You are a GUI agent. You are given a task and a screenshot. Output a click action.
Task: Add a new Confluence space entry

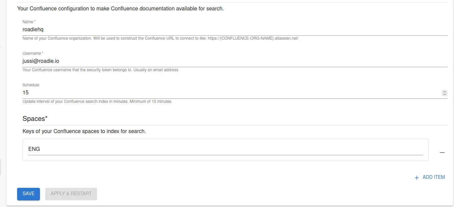[x=430, y=177]
